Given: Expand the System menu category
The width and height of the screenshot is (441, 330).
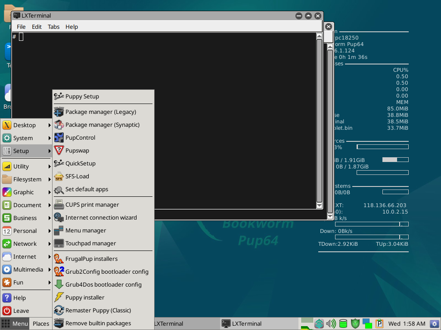Looking at the screenshot, I should pyautogui.click(x=26, y=138).
